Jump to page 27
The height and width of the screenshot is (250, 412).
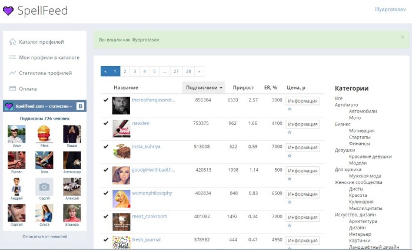(x=176, y=71)
